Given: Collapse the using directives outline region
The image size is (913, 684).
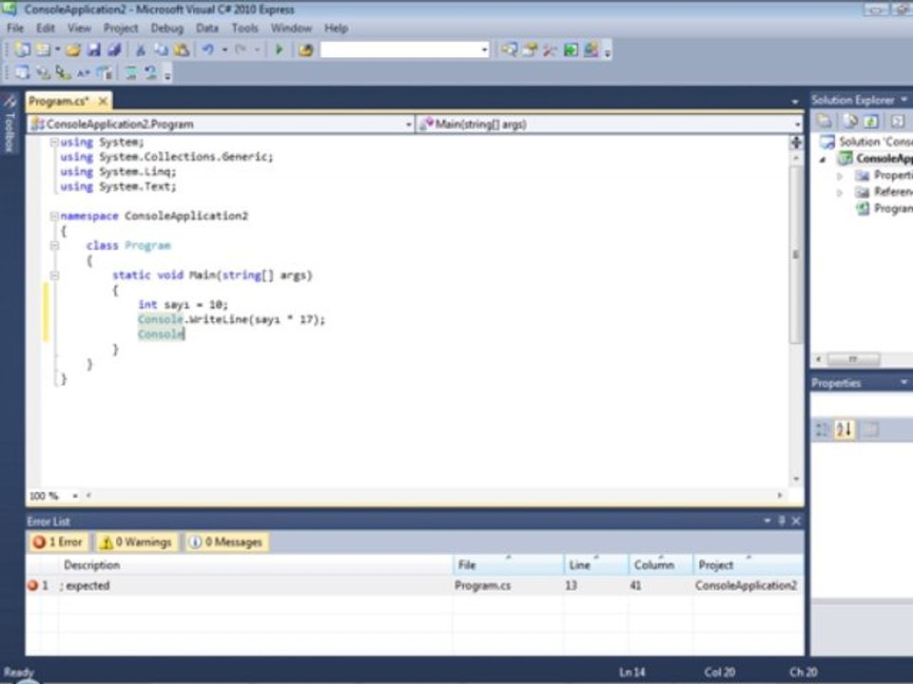Looking at the screenshot, I should pos(54,142).
